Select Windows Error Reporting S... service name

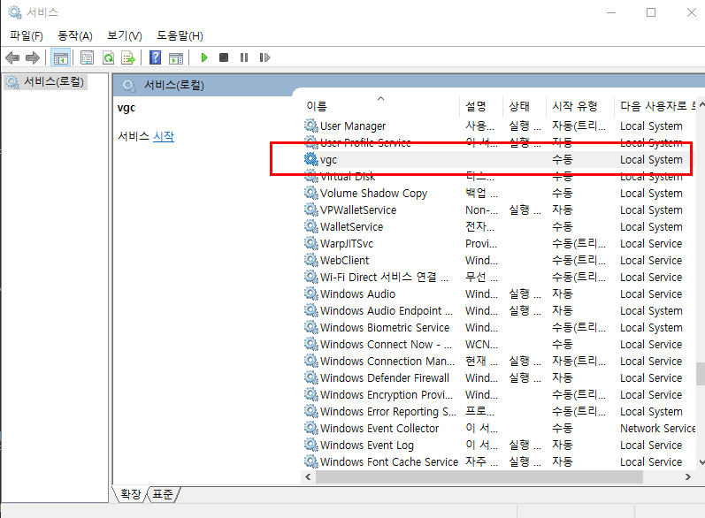388,412
